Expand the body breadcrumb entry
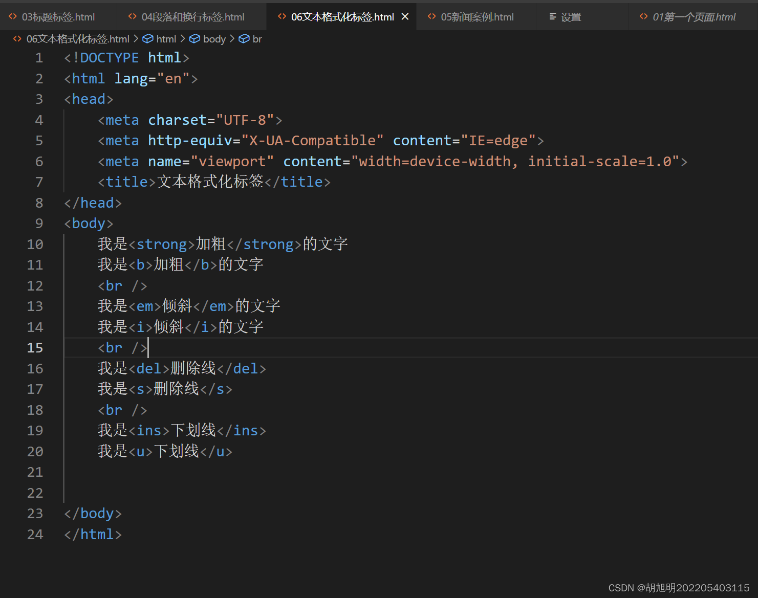758x598 pixels. pos(214,38)
